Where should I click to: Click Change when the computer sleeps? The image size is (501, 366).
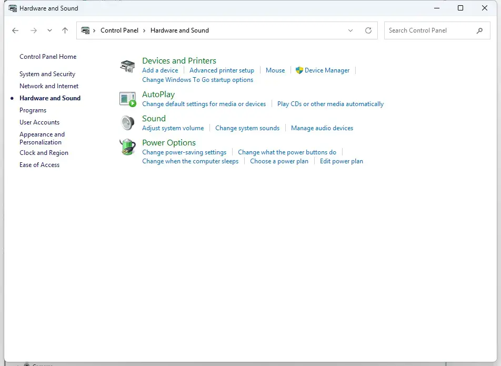coord(190,161)
